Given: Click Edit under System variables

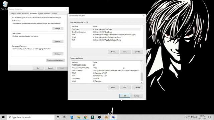Looking at the screenshot, I should coord(125,87).
